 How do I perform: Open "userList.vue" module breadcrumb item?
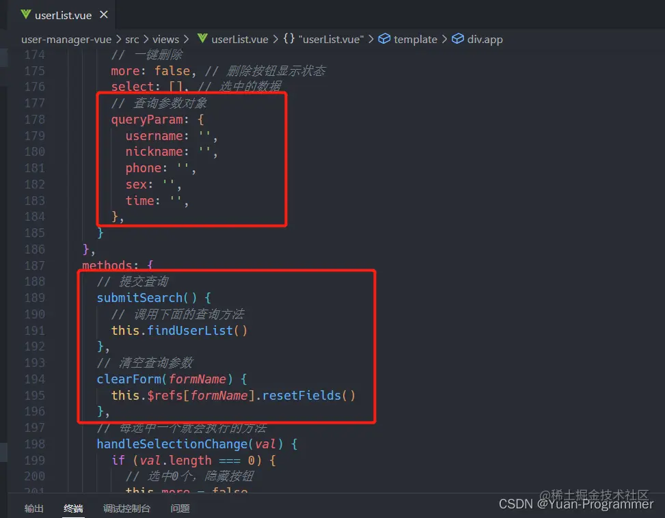(x=331, y=40)
